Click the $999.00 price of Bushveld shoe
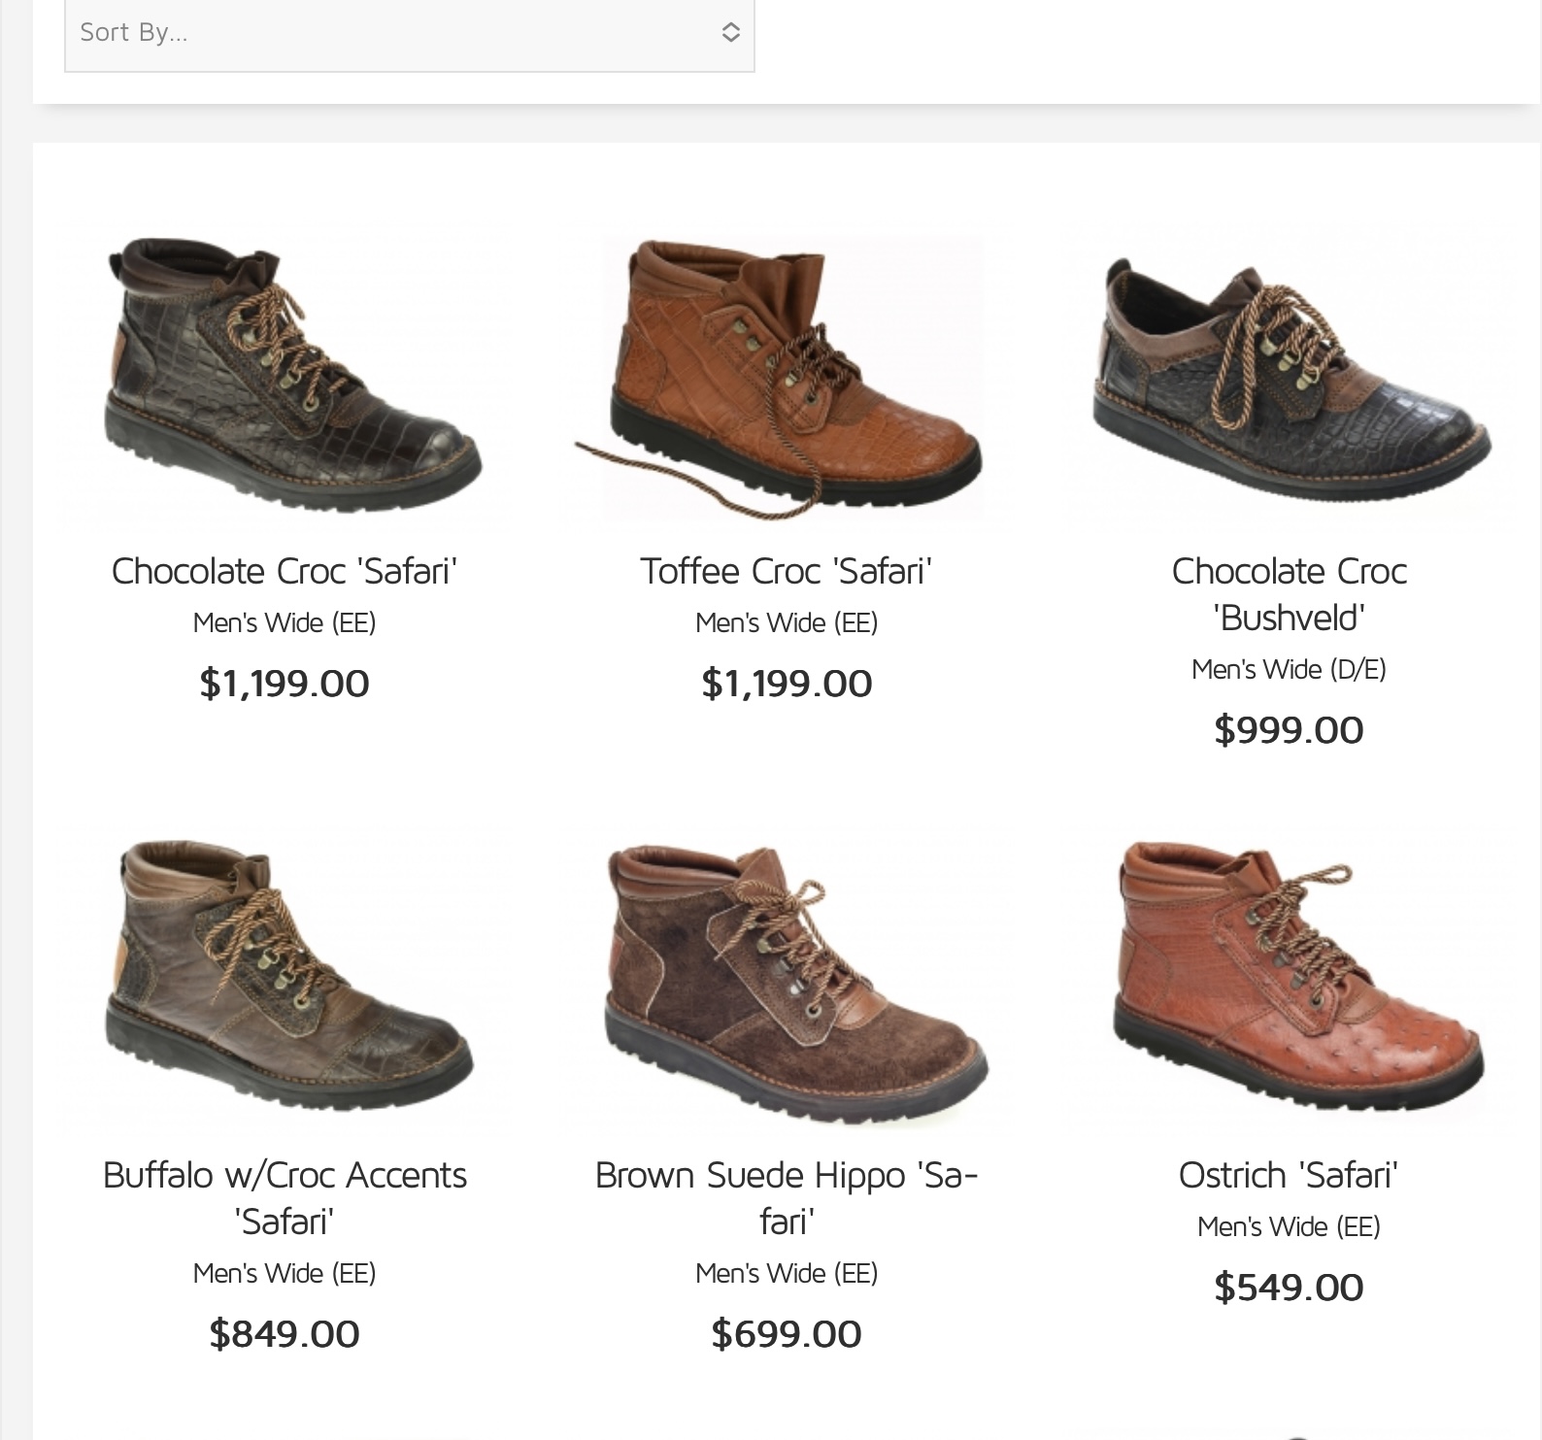1542x1440 pixels. point(1289,730)
